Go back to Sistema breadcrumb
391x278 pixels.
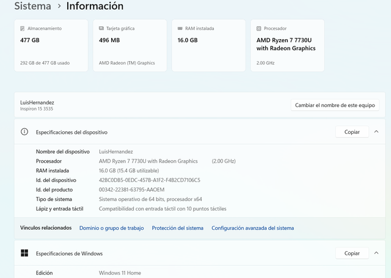point(32,5)
